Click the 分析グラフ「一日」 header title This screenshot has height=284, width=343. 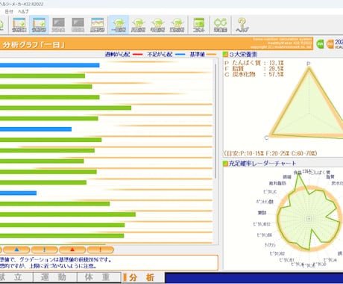34,45
